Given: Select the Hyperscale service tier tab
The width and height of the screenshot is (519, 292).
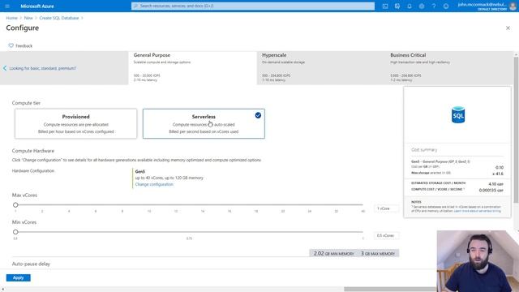Looking at the screenshot, I should click(x=321, y=68).
